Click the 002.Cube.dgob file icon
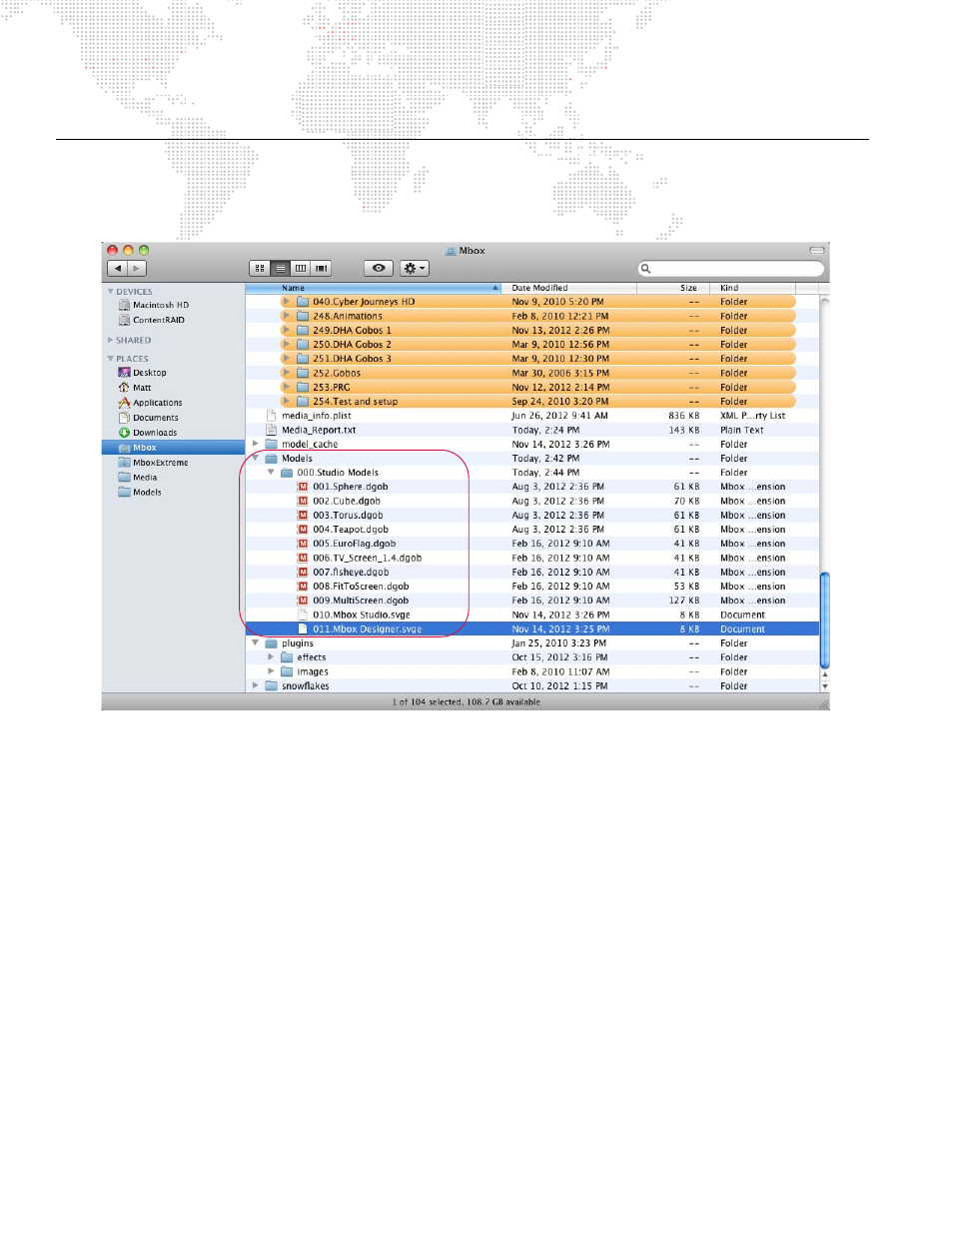The height and width of the screenshot is (1234, 953). click(303, 502)
